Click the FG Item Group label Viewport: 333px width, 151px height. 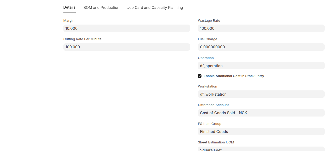pos(210,124)
